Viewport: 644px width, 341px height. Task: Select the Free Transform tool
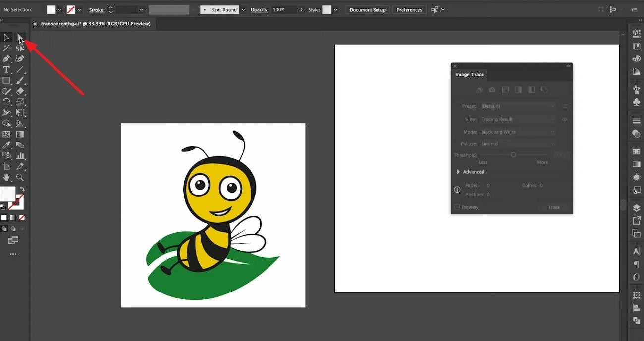point(20,113)
